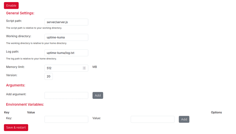236x134 pixels.
Task: Click Add button for environment variable
Action: tap(184, 119)
